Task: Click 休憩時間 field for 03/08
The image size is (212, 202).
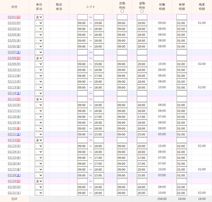Action: click(182, 58)
